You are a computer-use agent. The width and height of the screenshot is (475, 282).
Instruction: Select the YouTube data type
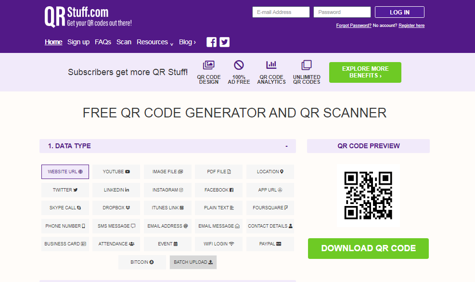pyautogui.click(x=116, y=172)
